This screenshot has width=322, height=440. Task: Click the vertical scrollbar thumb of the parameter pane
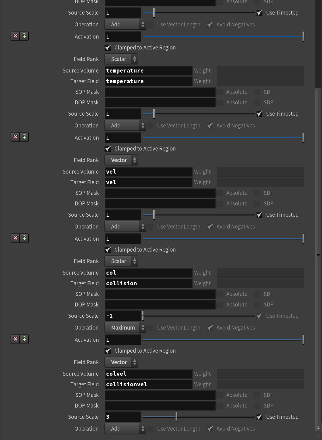pyautogui.click(x=318, y=256)
